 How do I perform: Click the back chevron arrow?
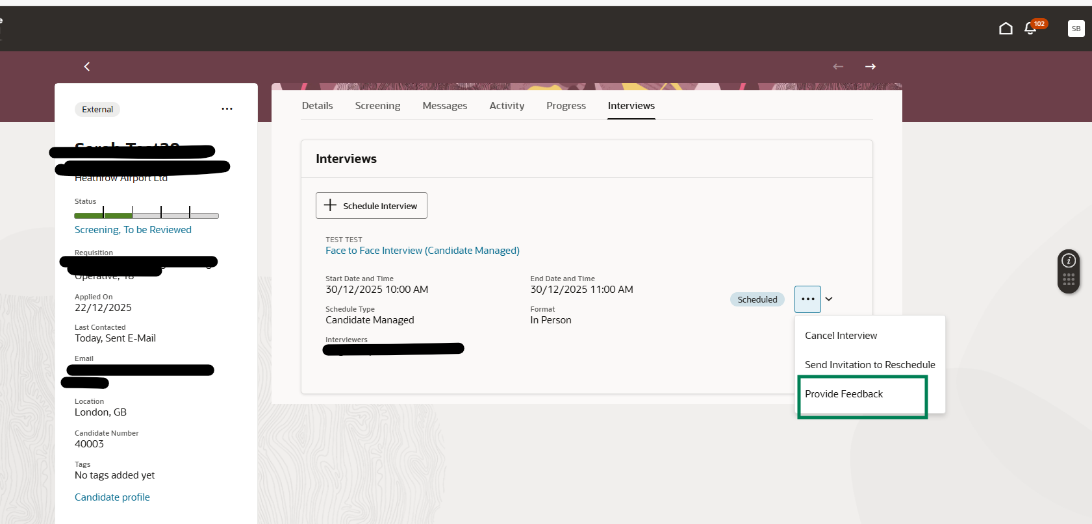coord(87,66)
